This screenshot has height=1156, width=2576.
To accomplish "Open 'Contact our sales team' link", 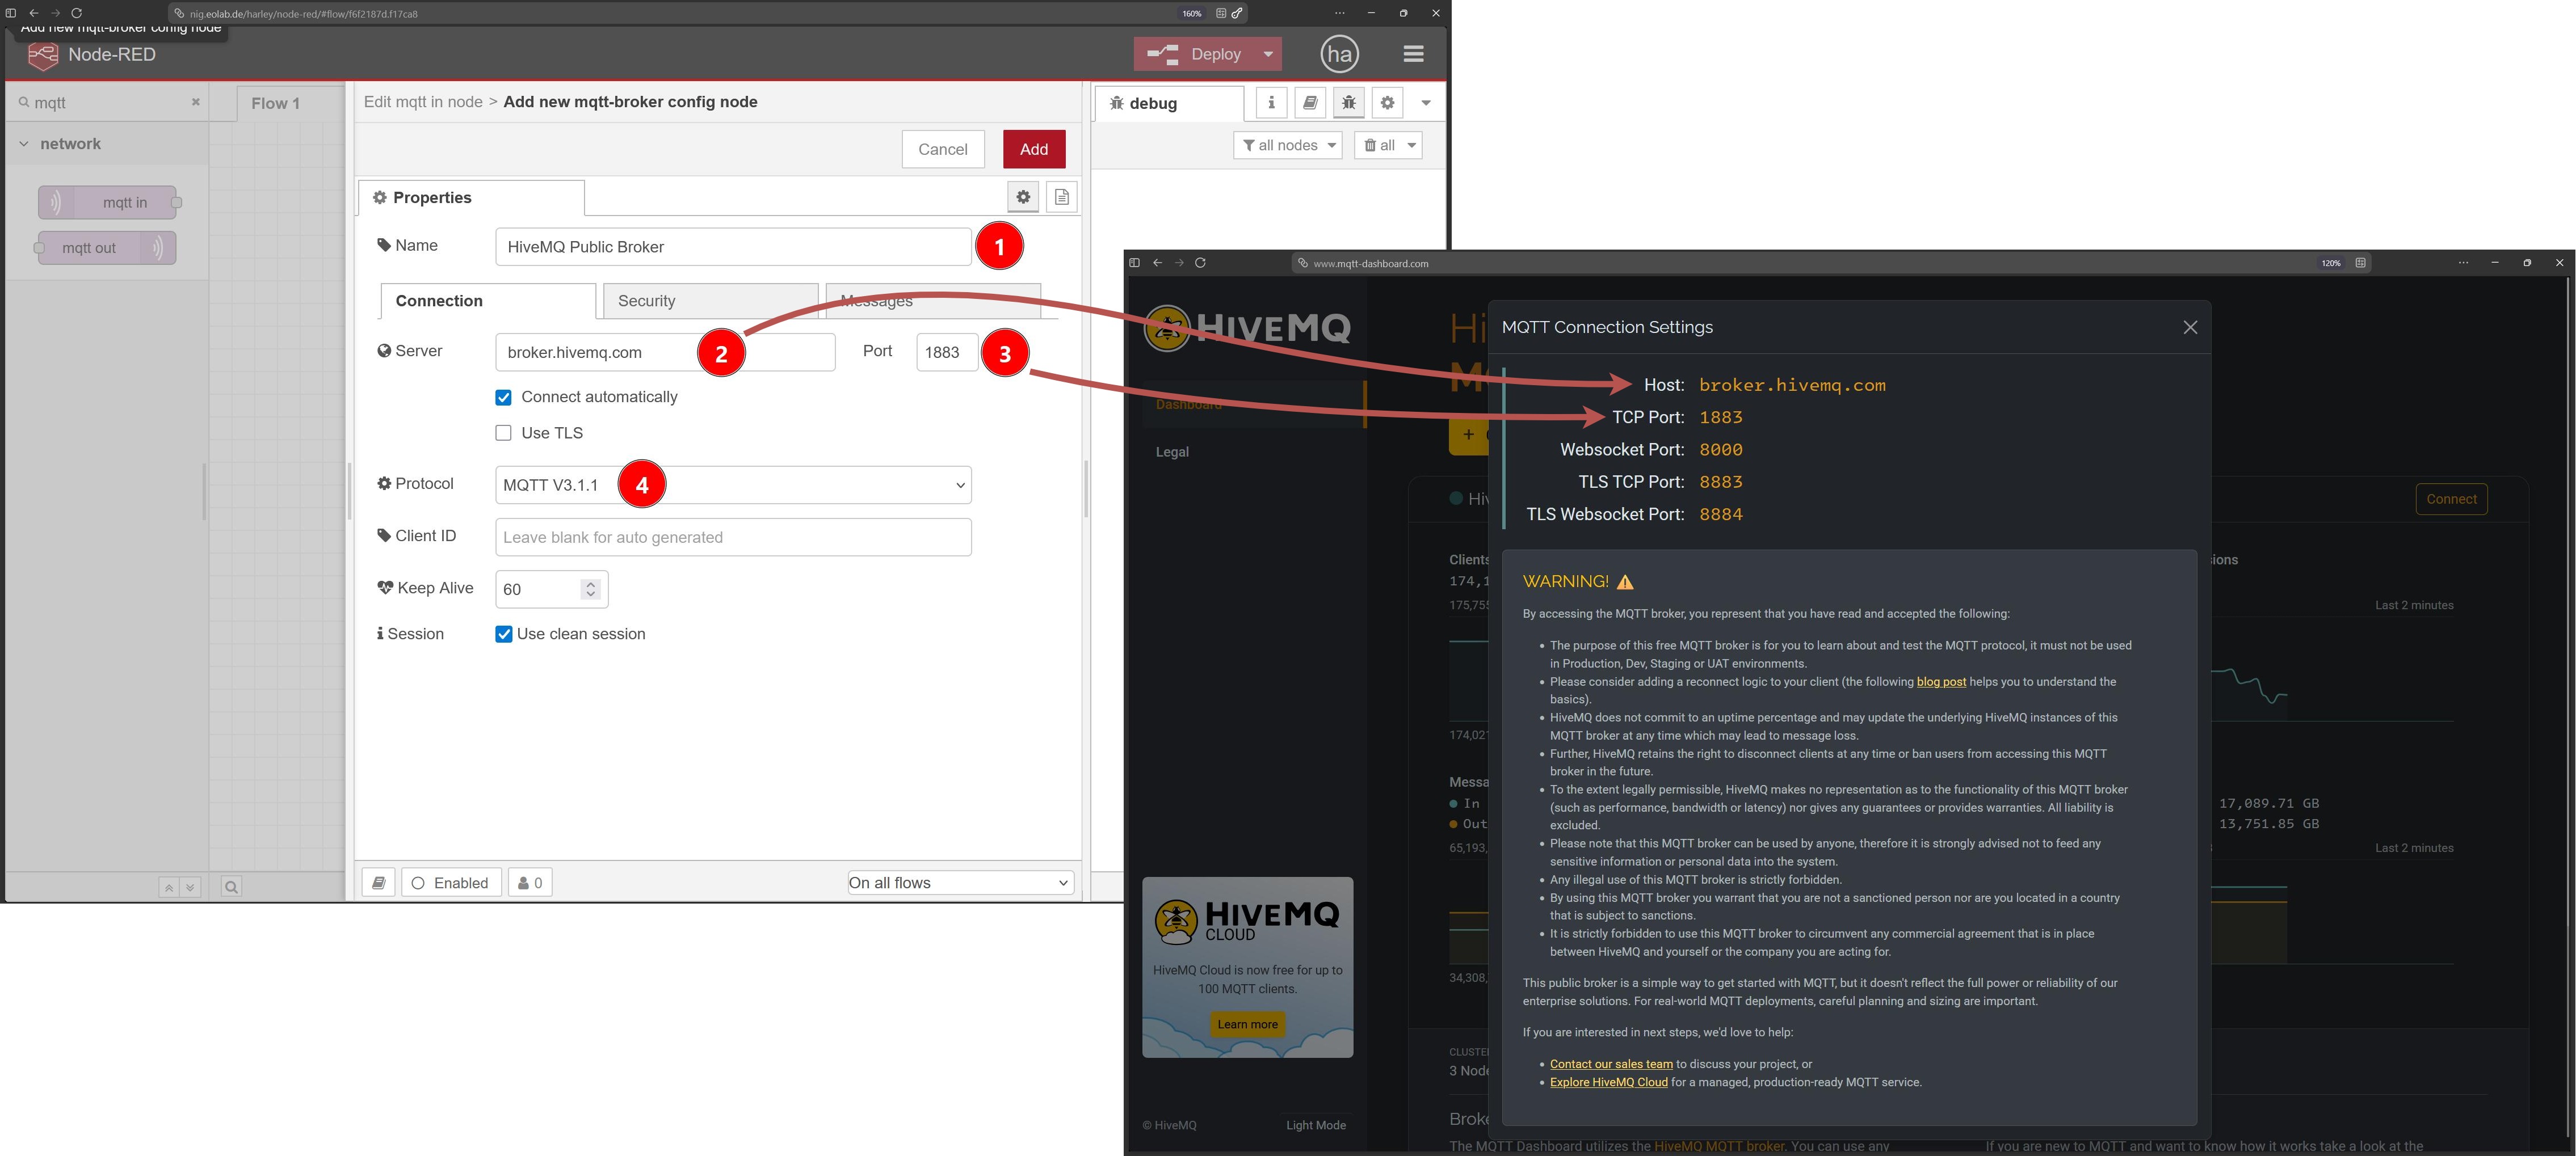I will coord(1611,1064).
